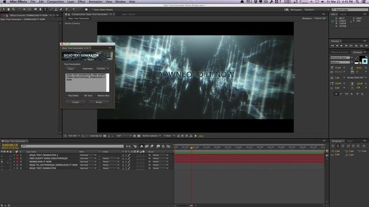Jump to first frame in Preview
Image resolution: width=369 pixels, height=207 pixels.
333,46
